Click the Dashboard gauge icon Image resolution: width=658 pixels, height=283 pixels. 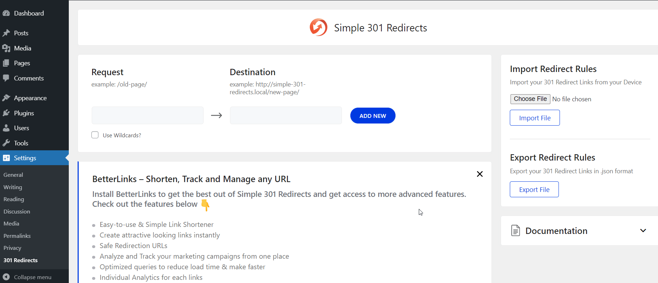pos(6,13)
